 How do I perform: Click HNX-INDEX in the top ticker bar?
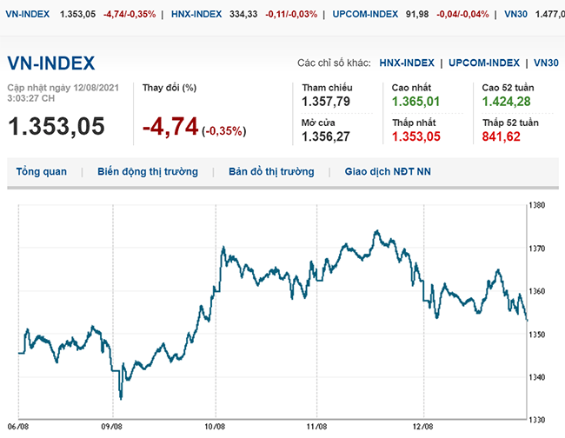coord(173,15)
